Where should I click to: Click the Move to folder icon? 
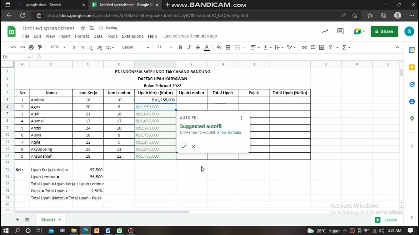pyautogui.click(x=92, y=28)
